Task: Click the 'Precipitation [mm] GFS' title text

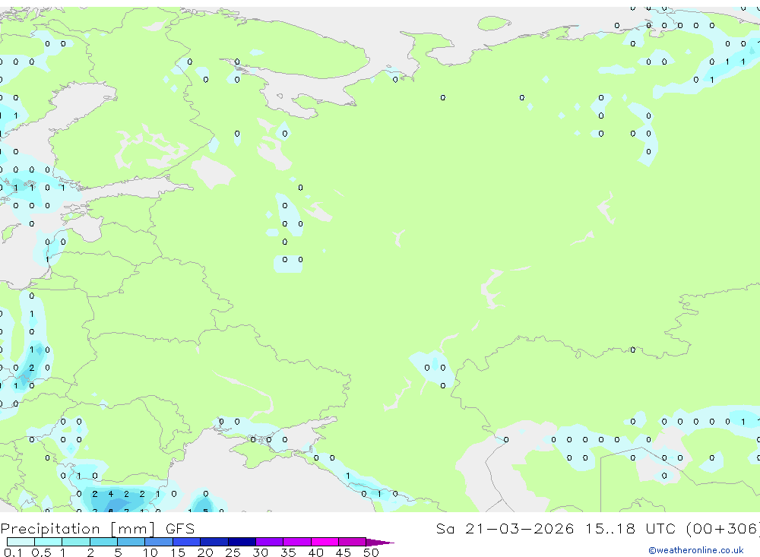Action: 97,529
